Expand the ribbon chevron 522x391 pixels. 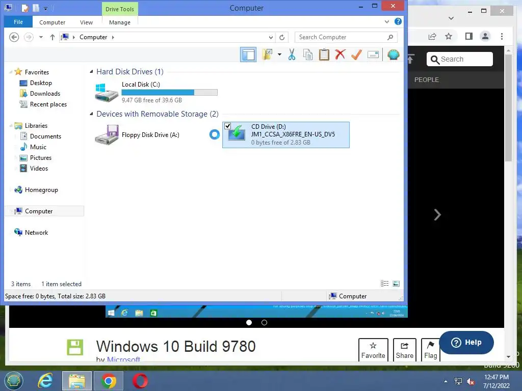pyautogui.click(x=387, y=21)
